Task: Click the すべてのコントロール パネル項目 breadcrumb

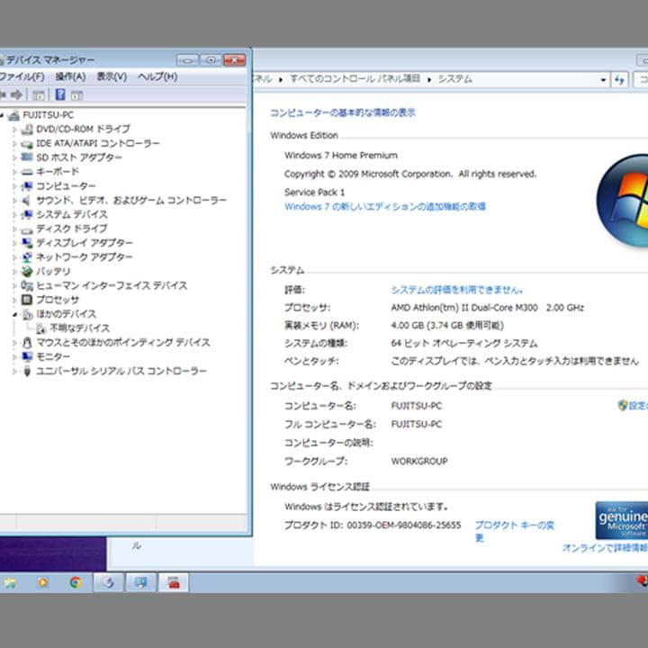Action: coord(355,78)
